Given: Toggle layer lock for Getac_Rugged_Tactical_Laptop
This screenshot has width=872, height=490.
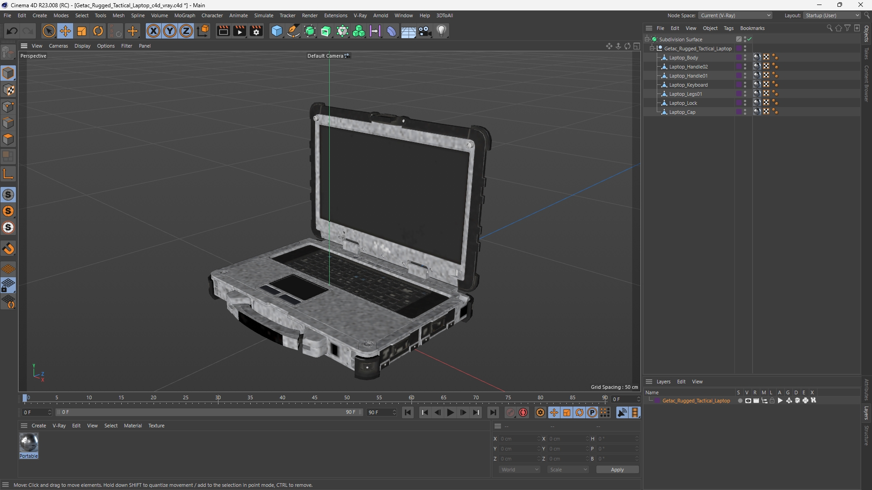Looking at the screenshot, I should [772, 401].
